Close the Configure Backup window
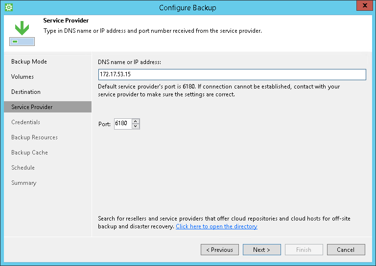 click(363, 7)
